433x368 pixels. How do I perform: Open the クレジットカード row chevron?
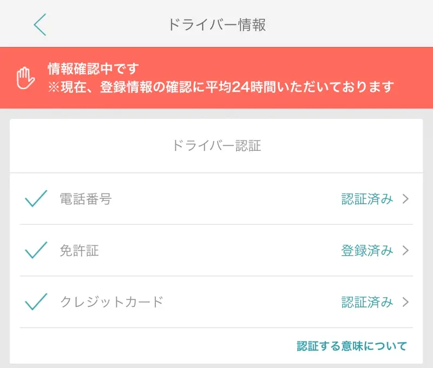pos(405,302)
